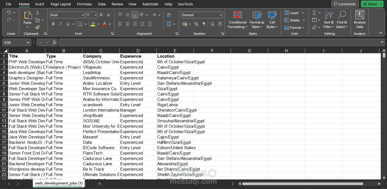Switch to the Page Layout tab

tap(61, 4)
